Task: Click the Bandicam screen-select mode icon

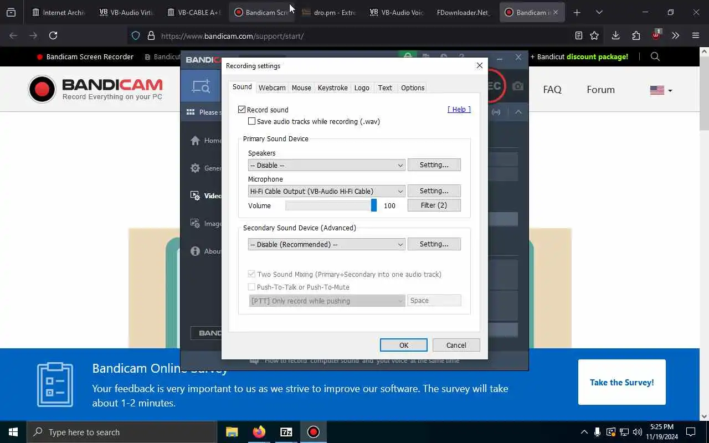Action: point(201,86)
